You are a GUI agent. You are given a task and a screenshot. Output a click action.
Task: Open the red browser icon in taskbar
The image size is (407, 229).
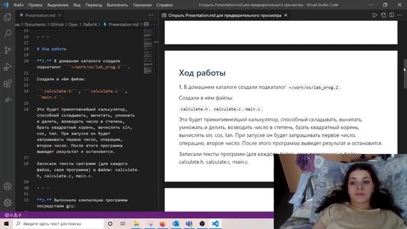tap(163, 223)
